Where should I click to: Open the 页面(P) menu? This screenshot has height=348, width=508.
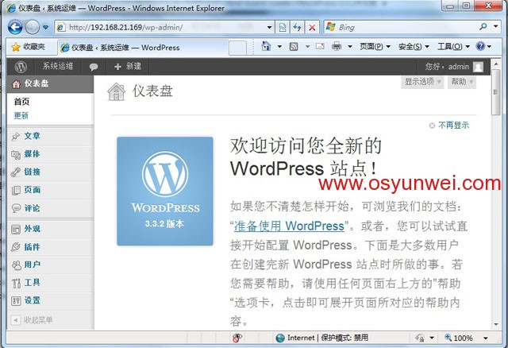(x=375, y=47)
